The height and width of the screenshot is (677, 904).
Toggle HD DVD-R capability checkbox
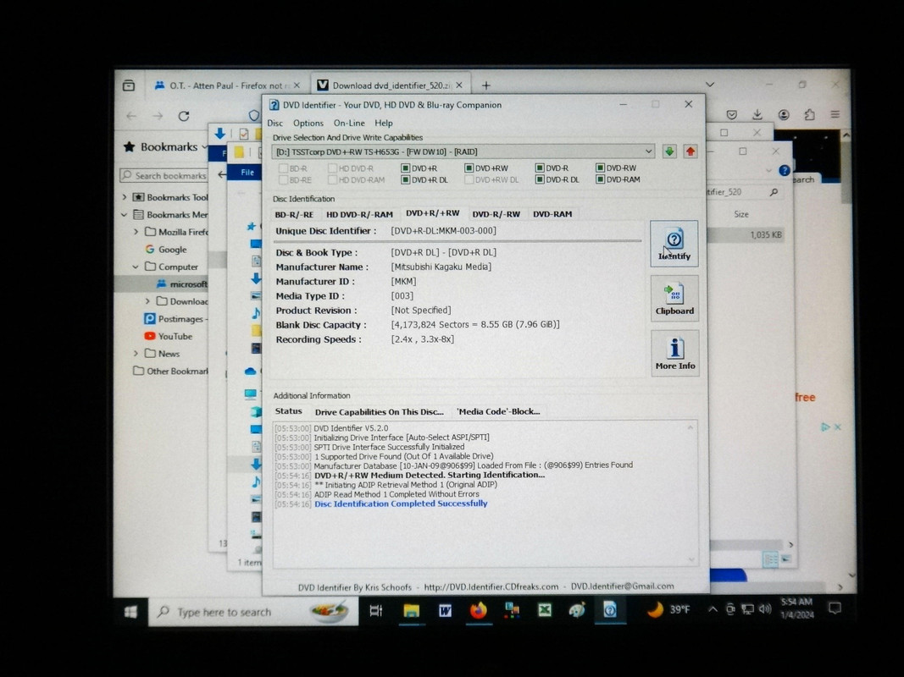[332, 168]
